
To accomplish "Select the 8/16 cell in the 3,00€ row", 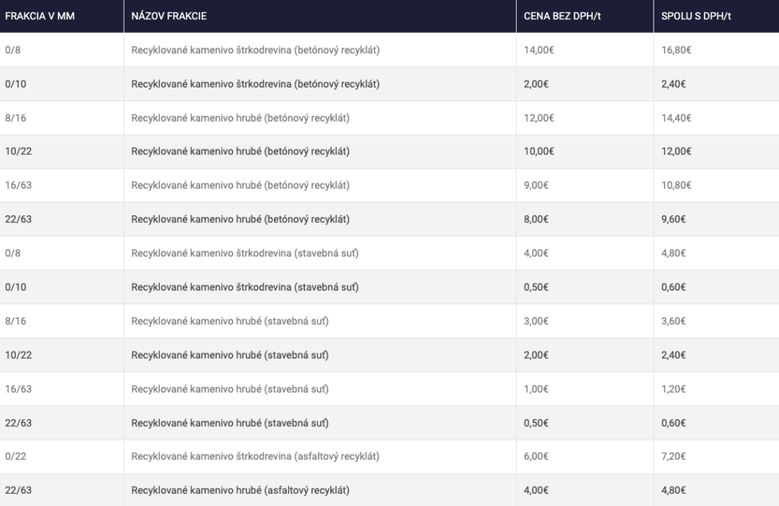I will (x=62, y=321).
